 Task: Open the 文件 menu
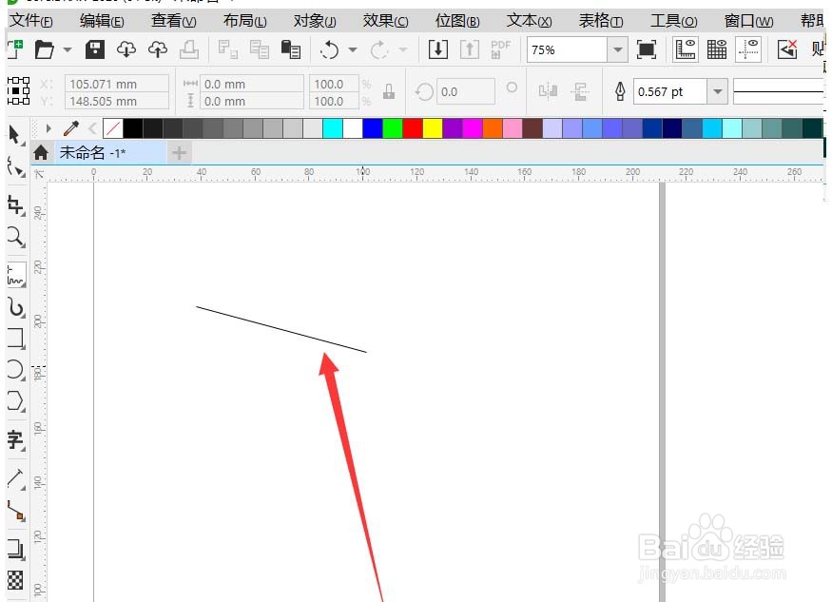29,20
